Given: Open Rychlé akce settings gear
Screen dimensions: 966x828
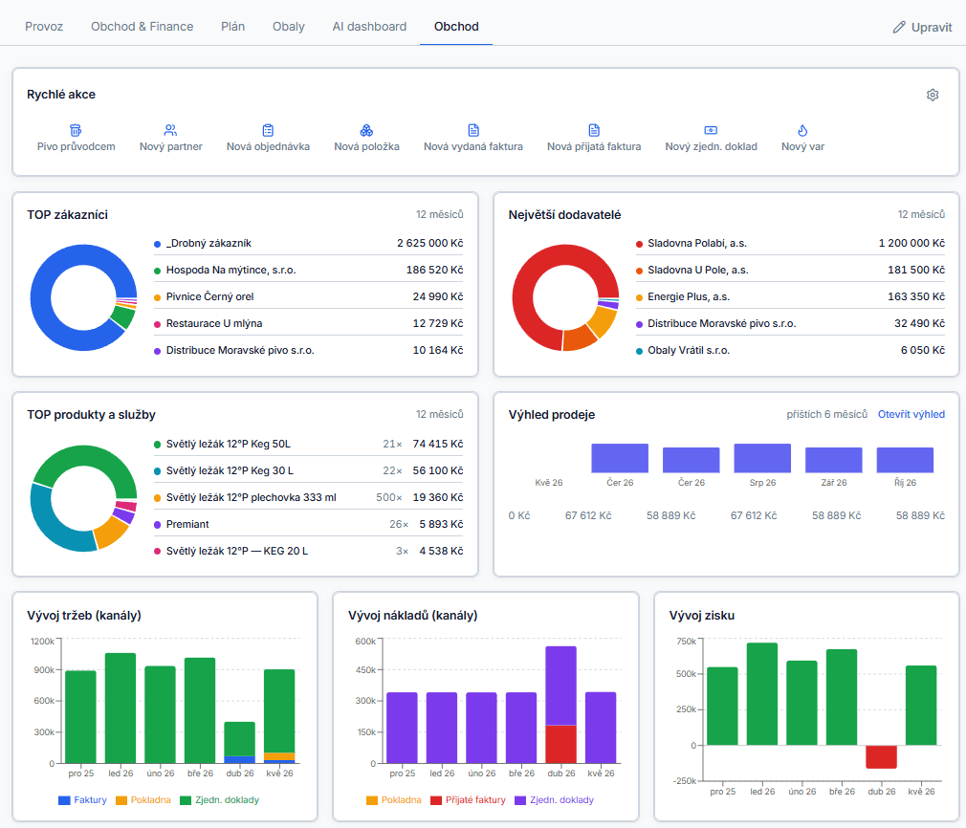Looking at the screenshot, I should [933, 95].
